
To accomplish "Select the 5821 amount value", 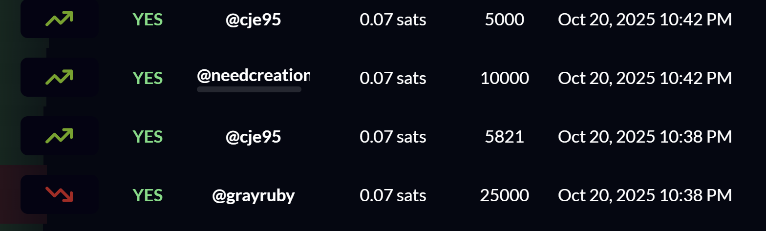I will [x=504, y=137].
